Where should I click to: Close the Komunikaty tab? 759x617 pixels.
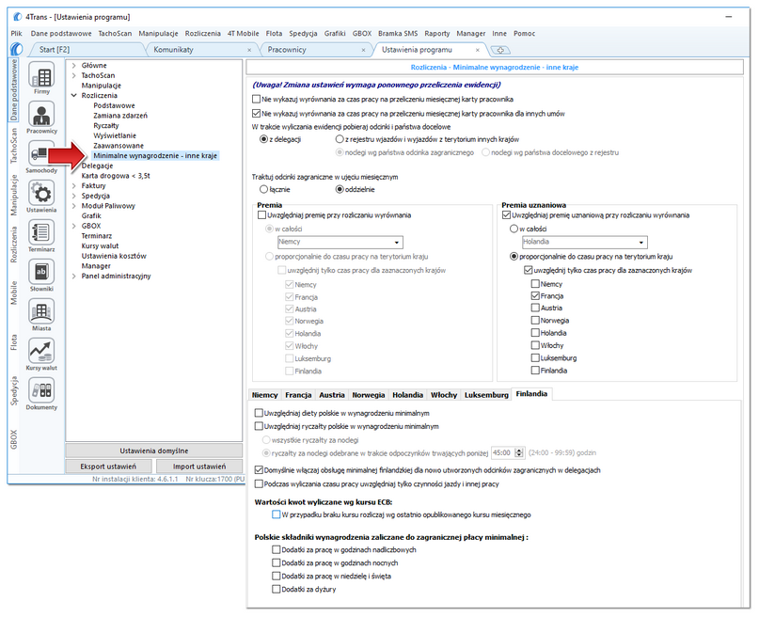(249, 50)
